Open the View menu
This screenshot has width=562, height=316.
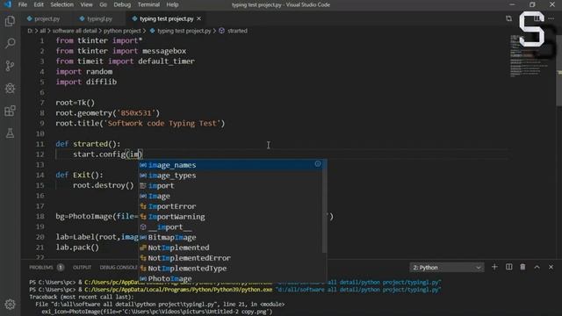86,4
